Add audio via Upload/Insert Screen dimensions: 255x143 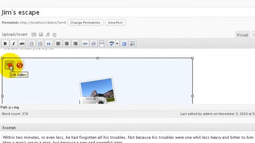(48, 35)
